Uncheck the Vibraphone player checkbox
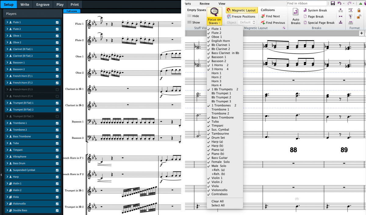The image size is (366, 215). [57, 157]
